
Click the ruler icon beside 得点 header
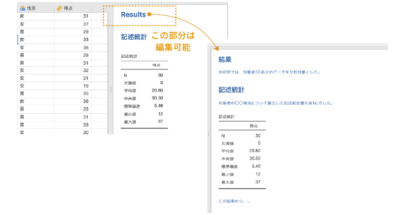pos(59,8)
